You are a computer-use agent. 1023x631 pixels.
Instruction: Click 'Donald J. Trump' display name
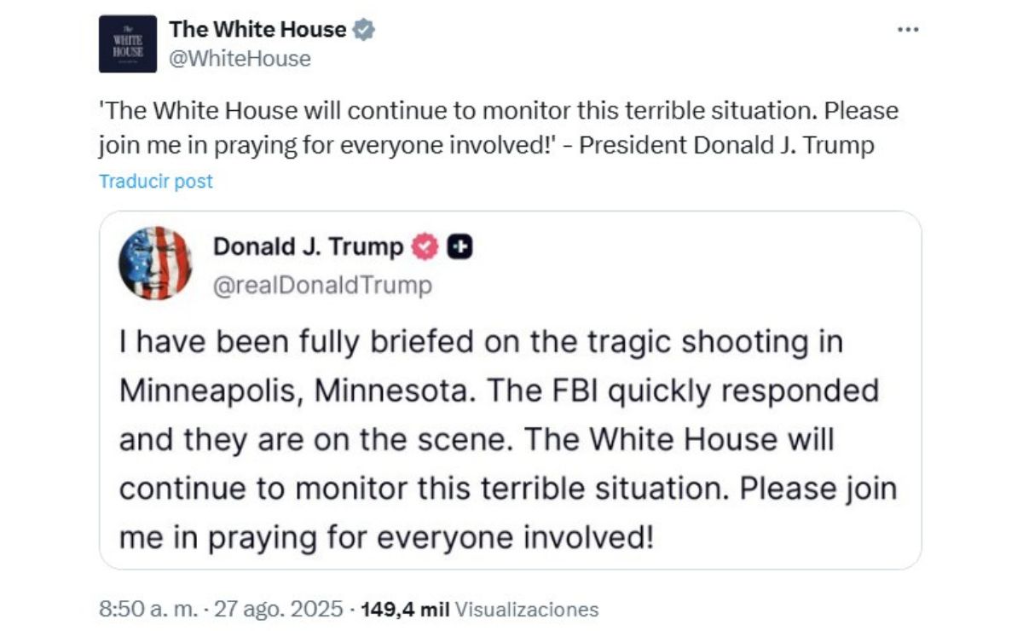pyautogui.click(x=310, y=247)
